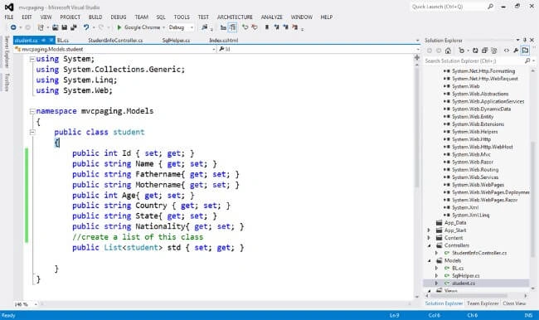Start debugging with the green play icon
539x320 pixels.
(x=119, y=27)
